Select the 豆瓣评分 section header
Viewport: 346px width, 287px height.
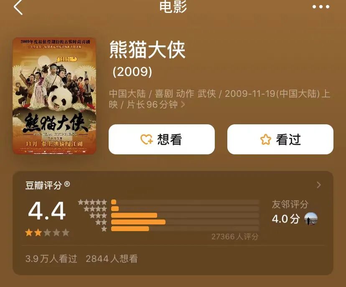[43, 185]
